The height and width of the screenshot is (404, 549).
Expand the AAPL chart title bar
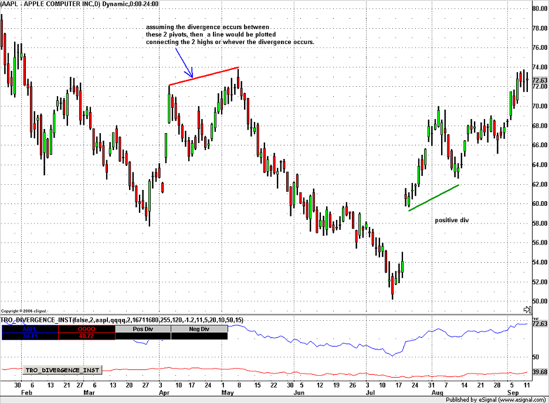[79, 4]
